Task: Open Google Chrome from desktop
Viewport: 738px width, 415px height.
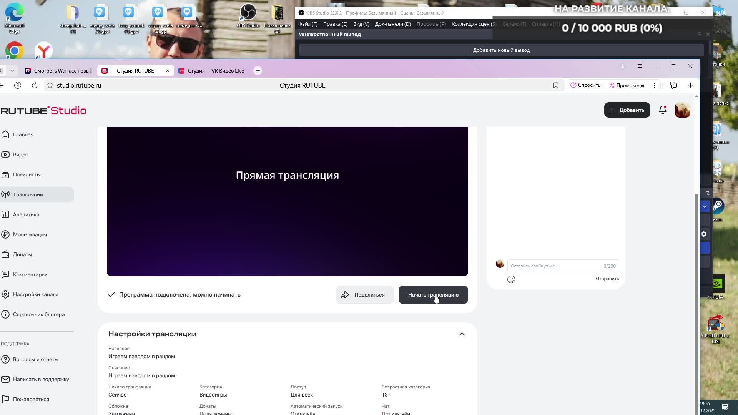Action: pos(15,51)
